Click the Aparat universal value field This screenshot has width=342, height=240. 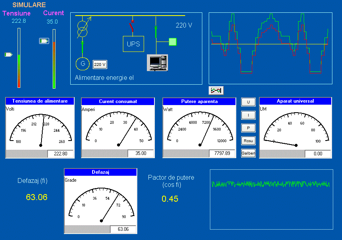[x=318, y=154]
